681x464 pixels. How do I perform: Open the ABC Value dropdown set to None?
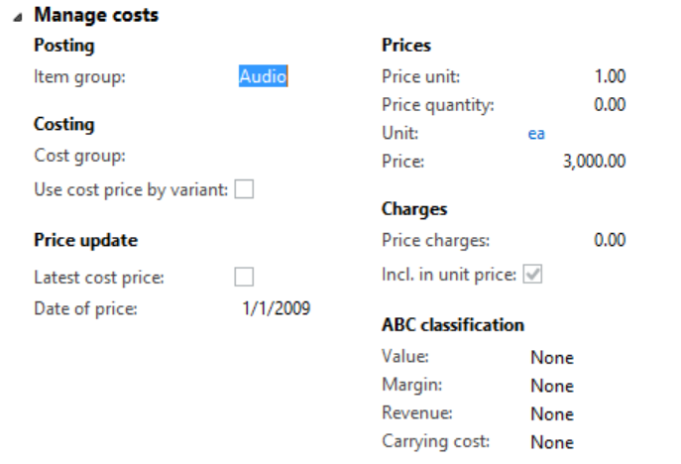tap(552, 358)
